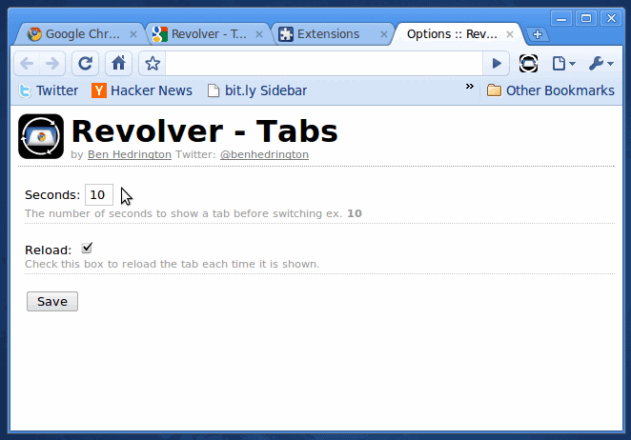Open the Ben Hedrington author link
This screenshot has height=440, width=631.
130,154
